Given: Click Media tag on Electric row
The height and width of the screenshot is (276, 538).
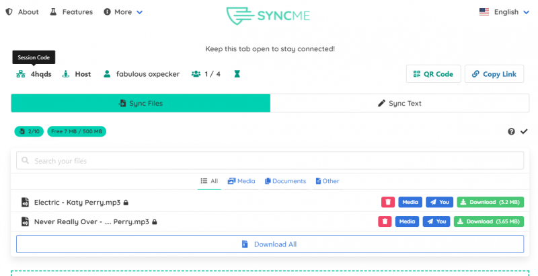Looking at the screenshot, I should 410,202.
